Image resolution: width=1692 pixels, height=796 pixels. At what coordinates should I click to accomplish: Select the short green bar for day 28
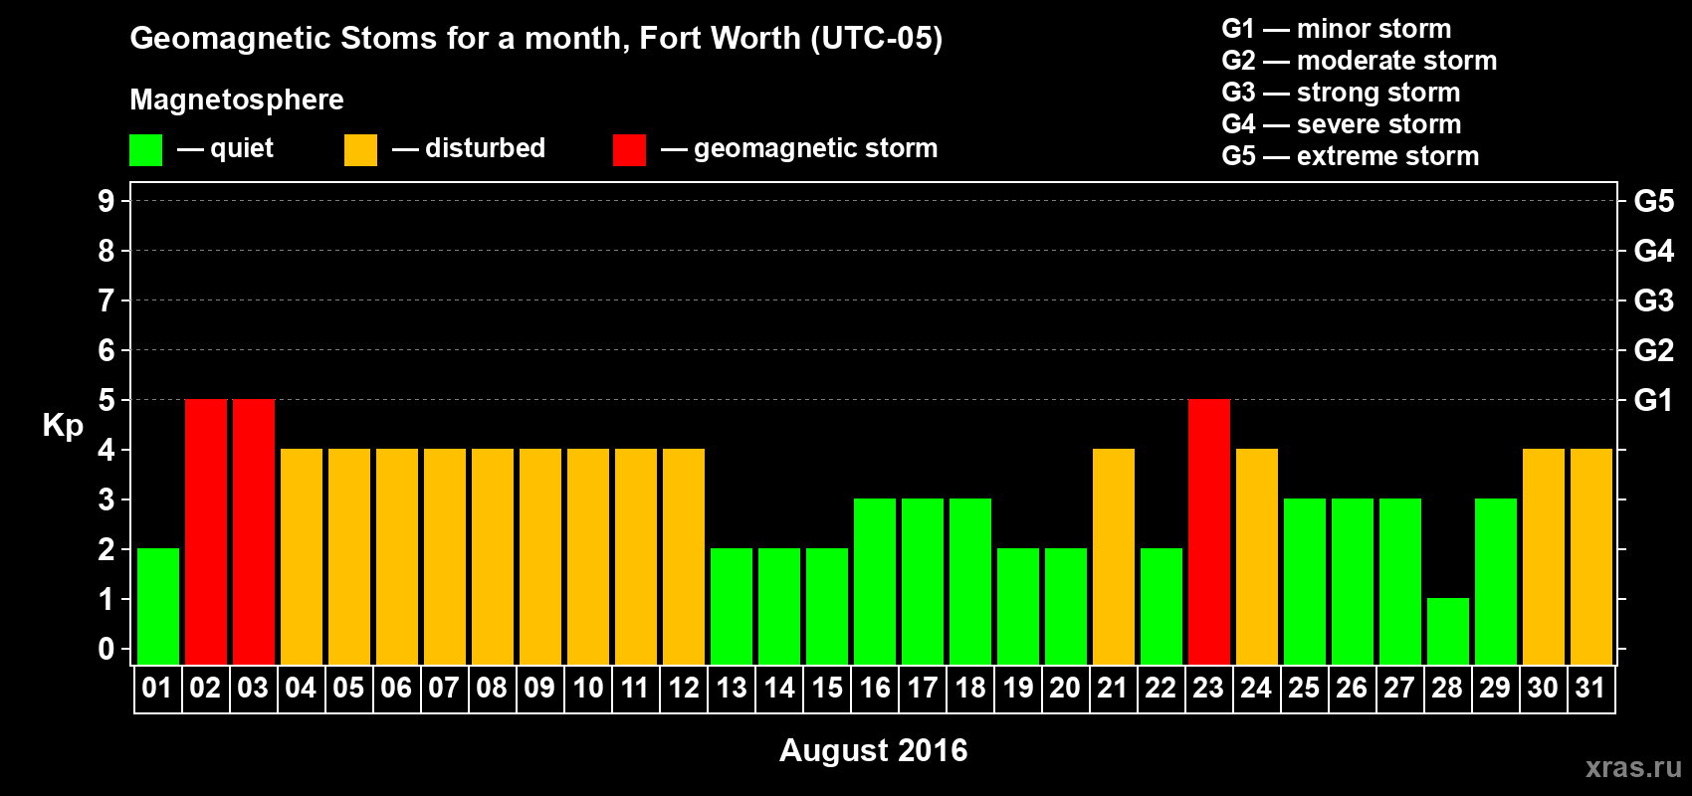(x=1448, y=631)
